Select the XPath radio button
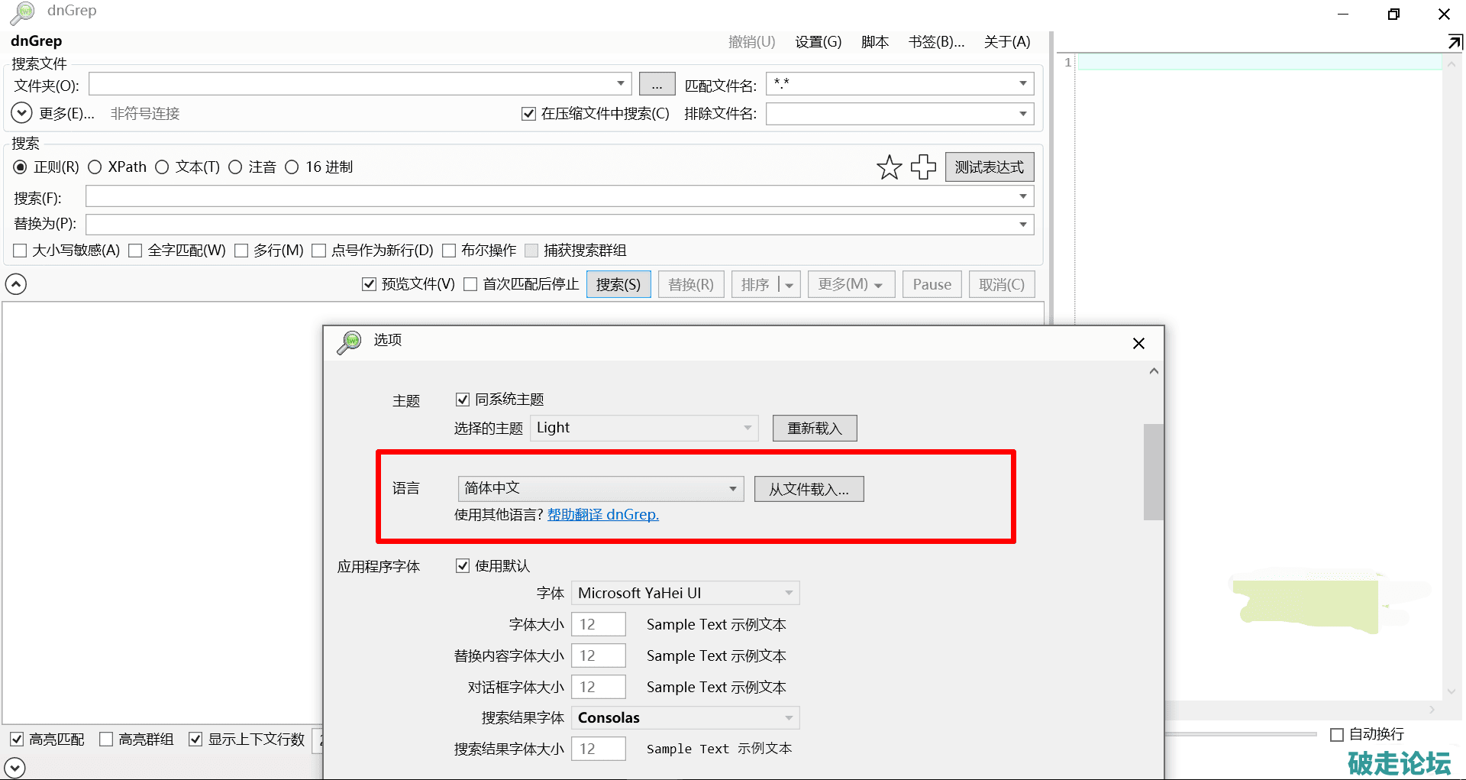Screen dimensions: 1466x780 [95, 167]
